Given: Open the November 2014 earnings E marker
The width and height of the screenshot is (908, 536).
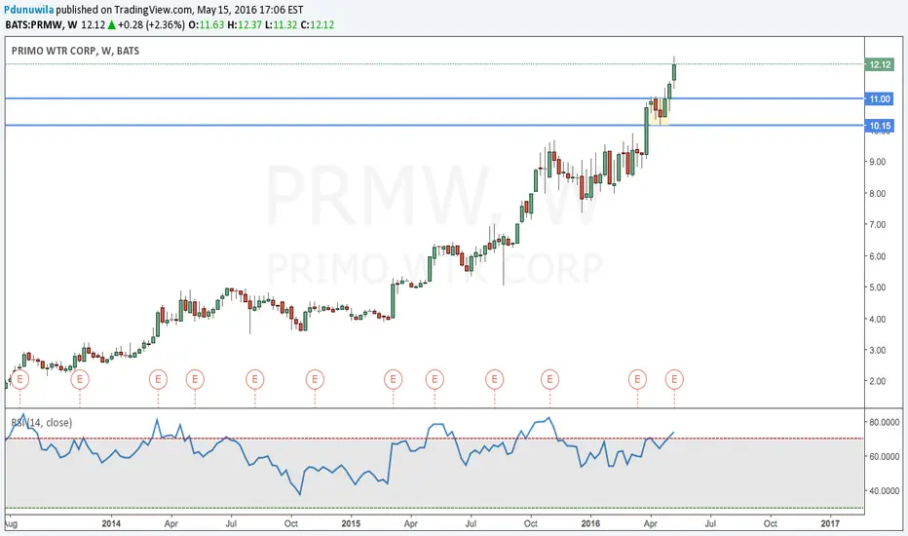Looking at the screenshot, I should [x=315, y=379].
